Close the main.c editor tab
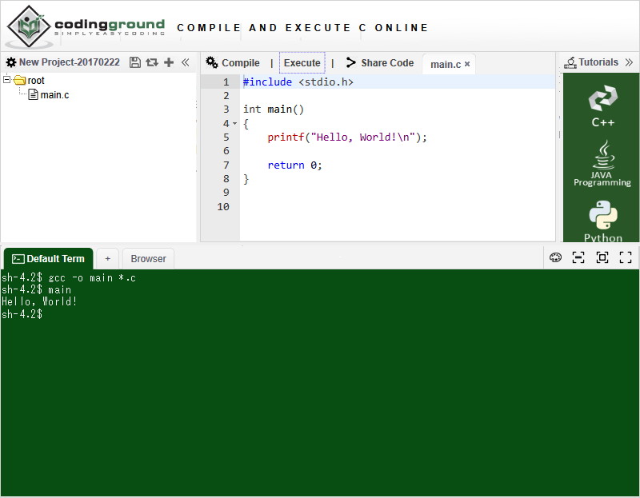 point(467,64)
